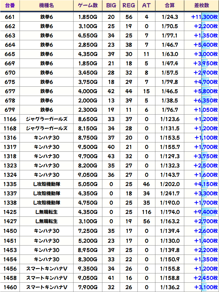The width and height of the screenshot is (219, 292).
Task: Click the 機種名 column header
Action: pos(47,6)
